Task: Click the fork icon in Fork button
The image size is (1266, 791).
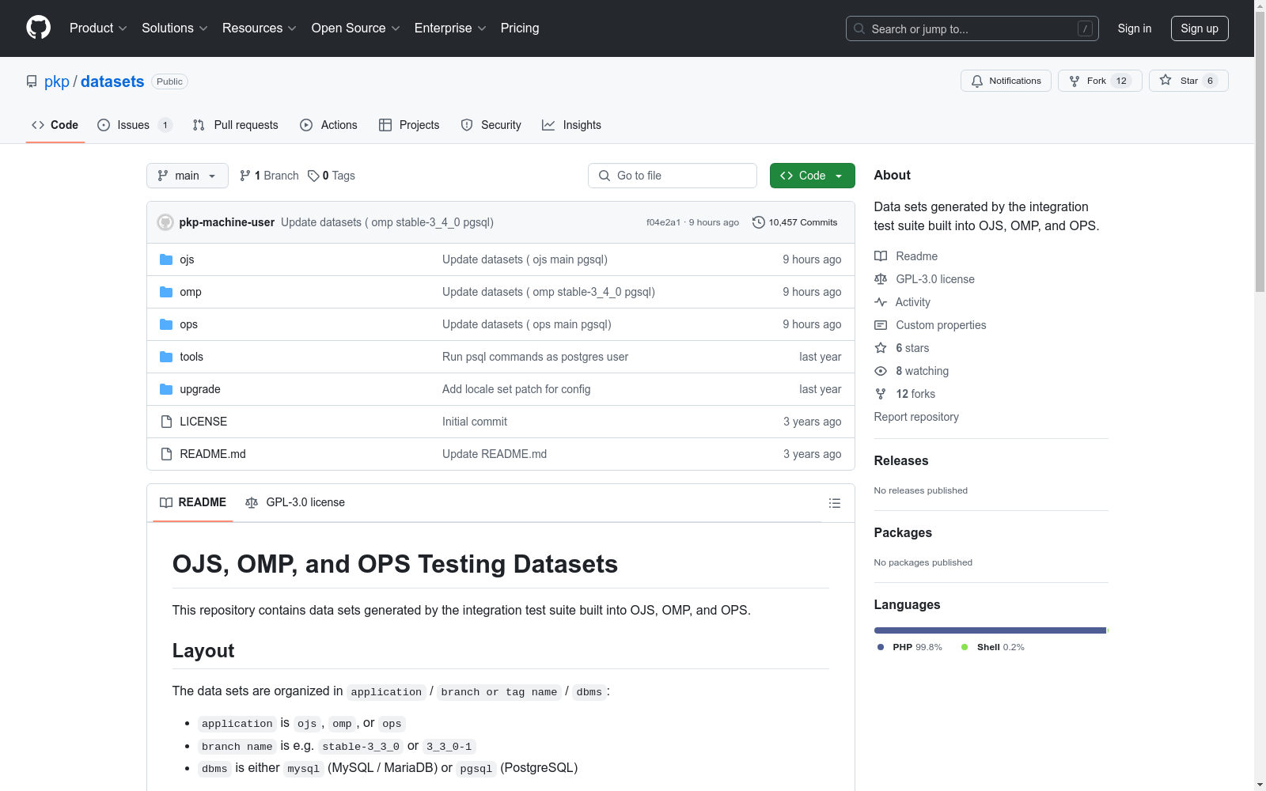Action: [x=1075, y=81]
